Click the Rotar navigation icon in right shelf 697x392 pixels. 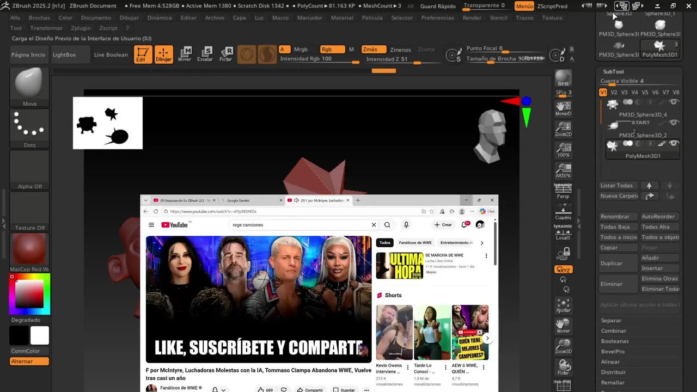pyautogui.click(x=564, y=367)
